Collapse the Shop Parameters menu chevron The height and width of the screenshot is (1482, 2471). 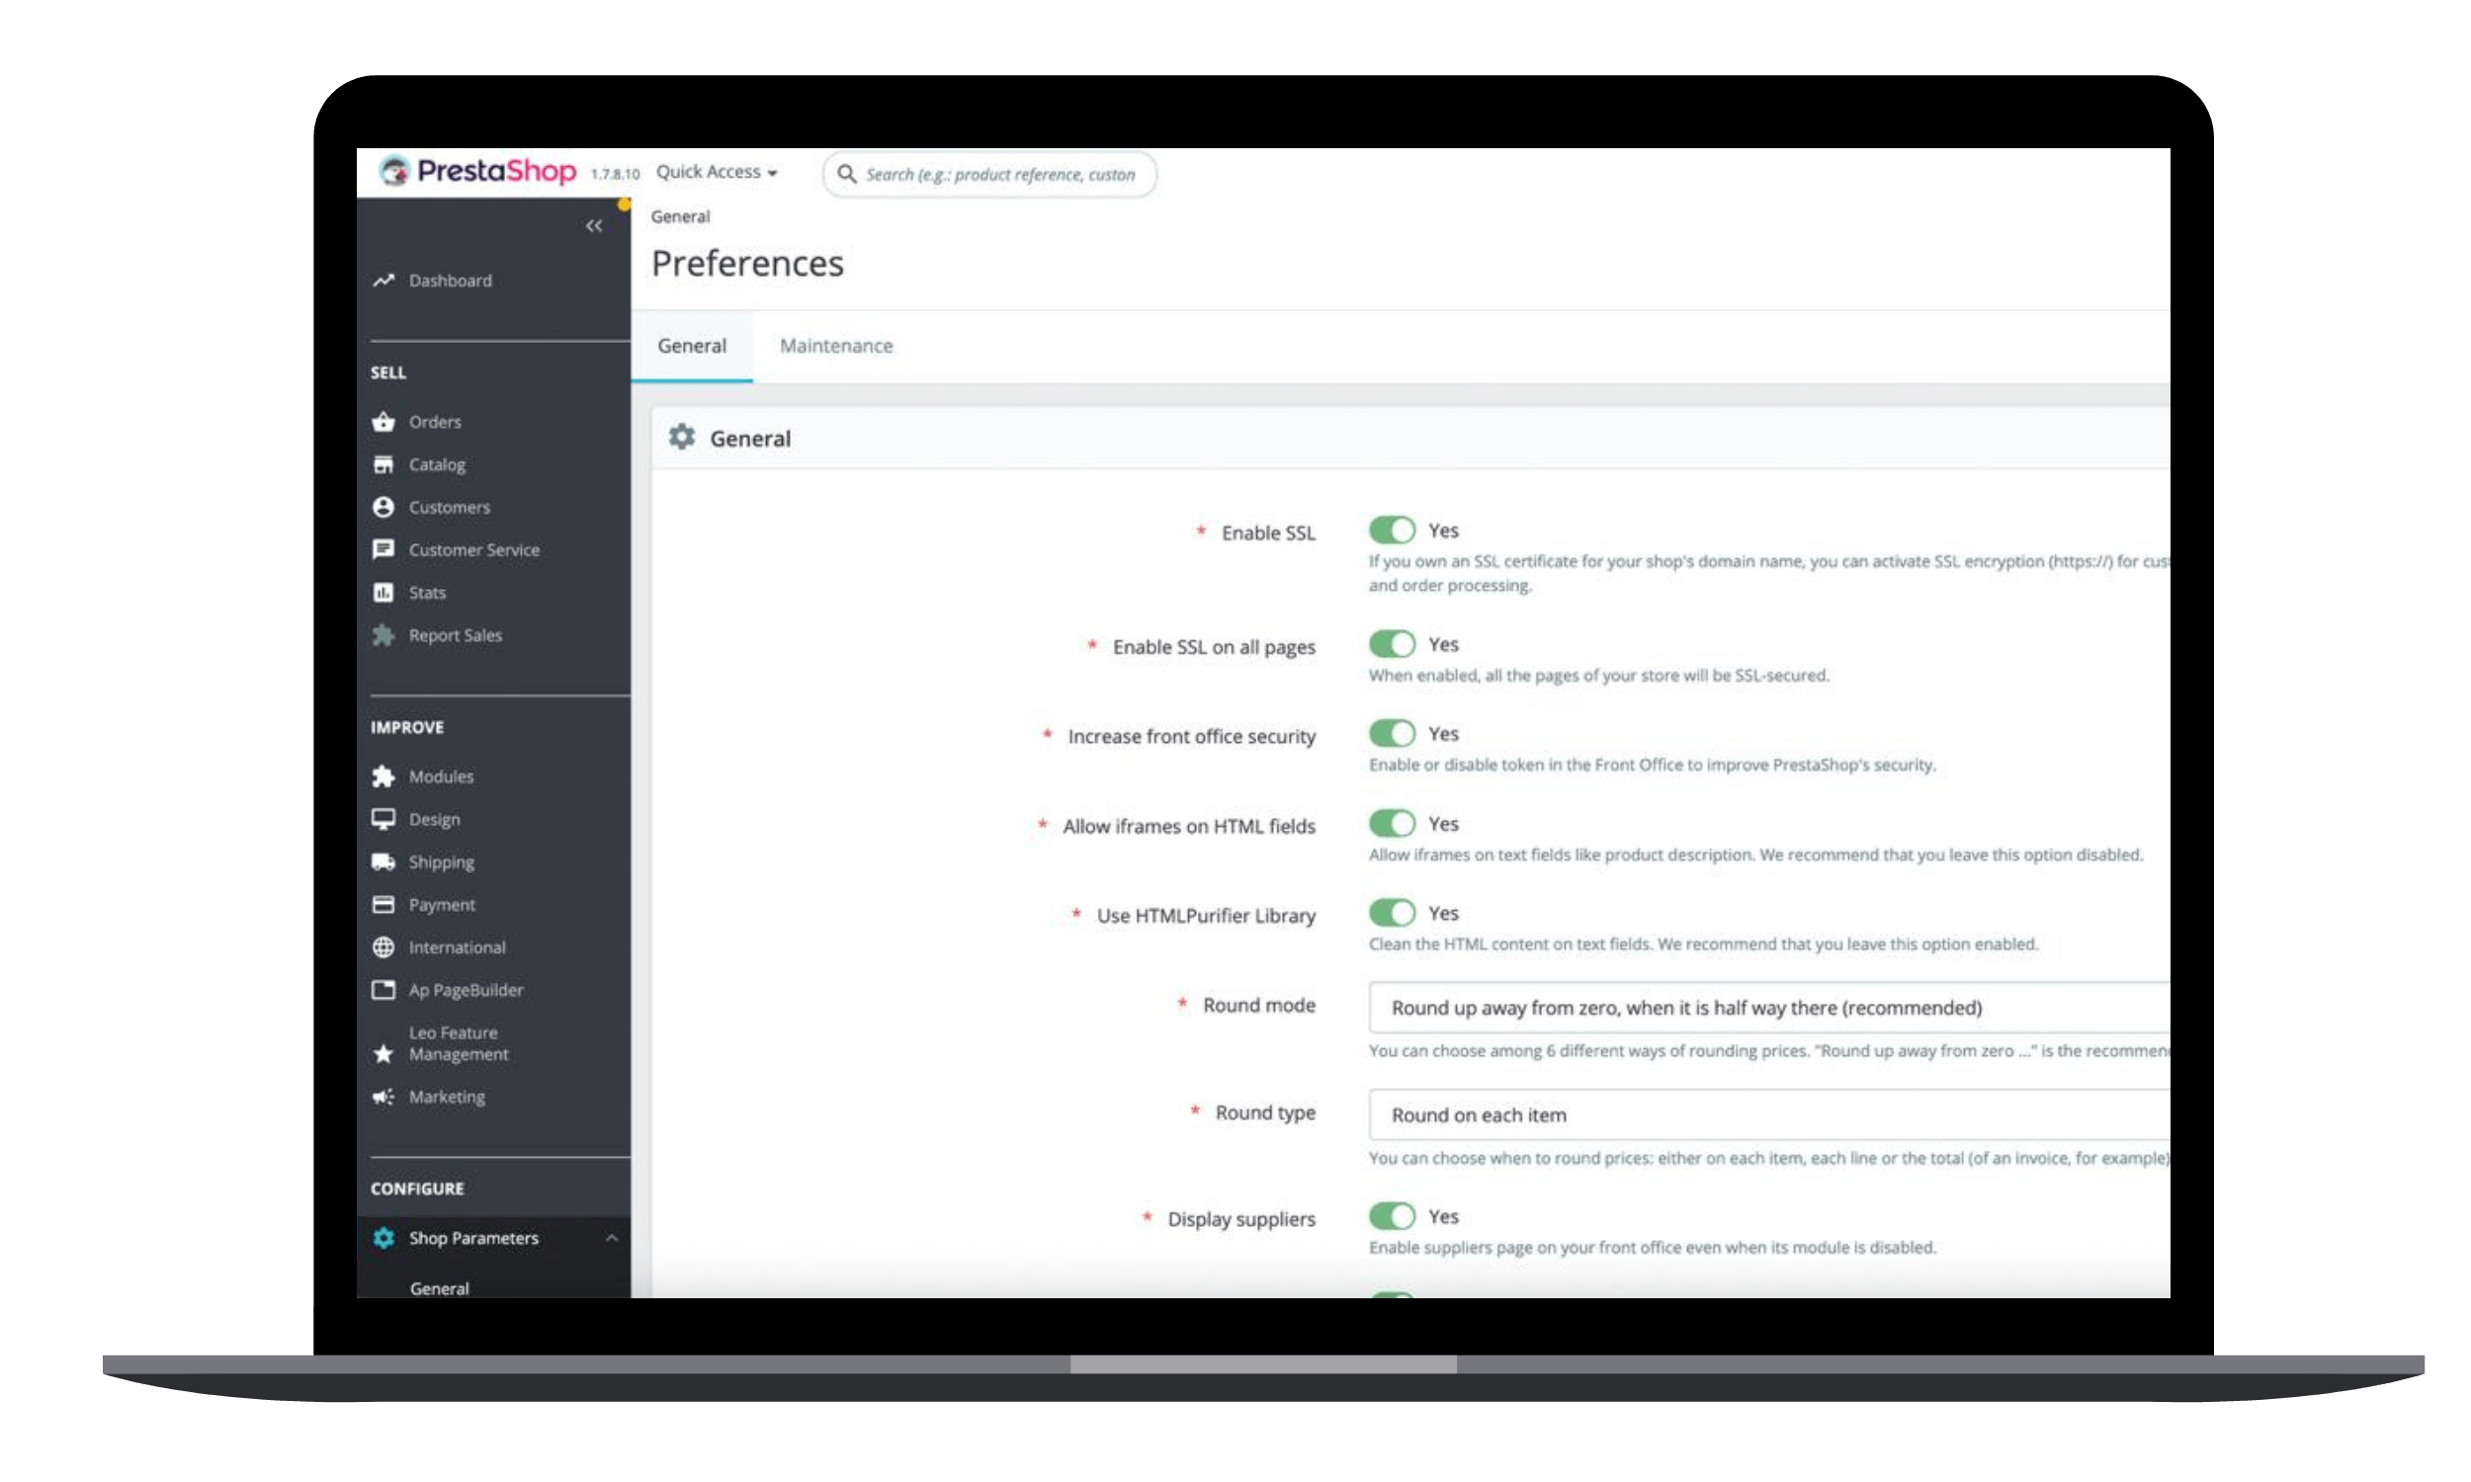click(x=611, y=1238)
